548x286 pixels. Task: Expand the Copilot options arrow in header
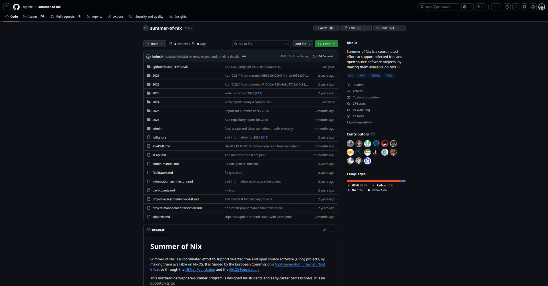[471, 7]
